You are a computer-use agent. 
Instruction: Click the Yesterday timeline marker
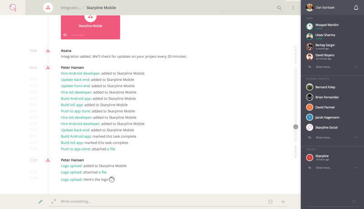click(x=295, y=152)
